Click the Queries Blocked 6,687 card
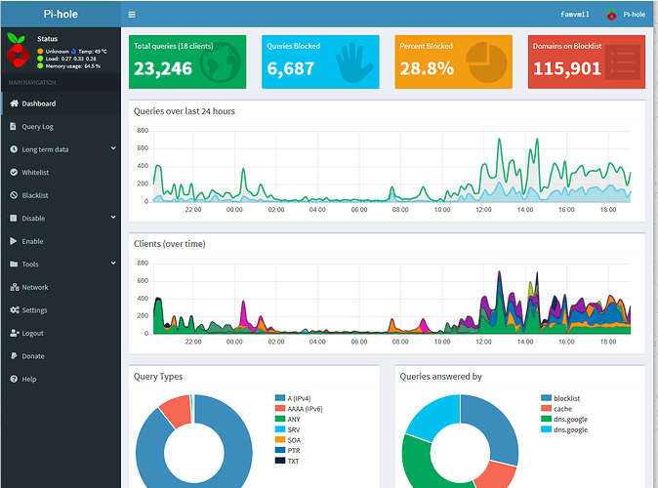The height and width of the screenshot is (488, 658). (320, 61)
